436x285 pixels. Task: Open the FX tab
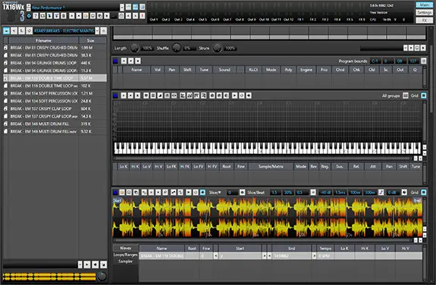point(424,20)
